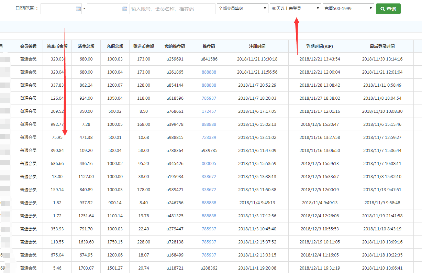Select last login 2018/11/9 9:58:48

(x=382, y=203)
